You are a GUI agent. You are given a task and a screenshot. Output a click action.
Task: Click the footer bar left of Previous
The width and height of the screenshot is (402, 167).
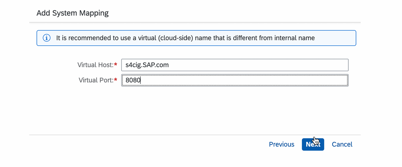140,144
